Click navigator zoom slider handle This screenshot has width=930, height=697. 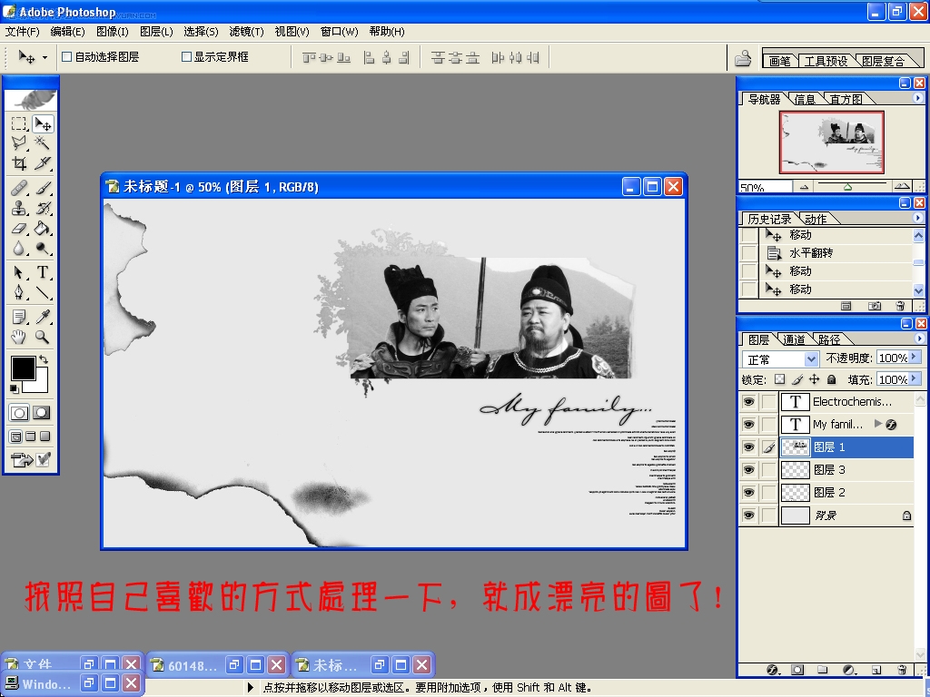[847, 187]
